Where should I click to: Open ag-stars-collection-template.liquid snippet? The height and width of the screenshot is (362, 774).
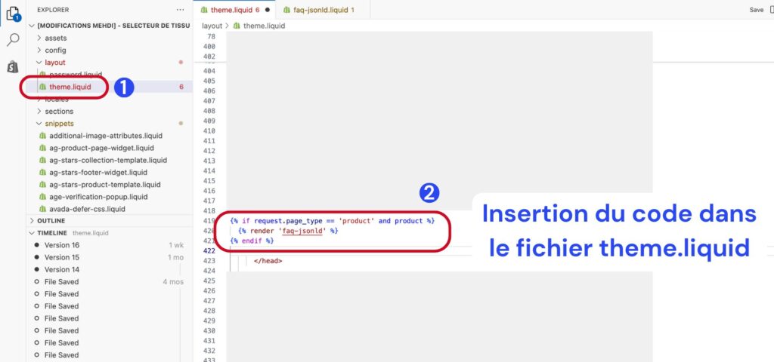pyautogui.click(x=108, y=160)
